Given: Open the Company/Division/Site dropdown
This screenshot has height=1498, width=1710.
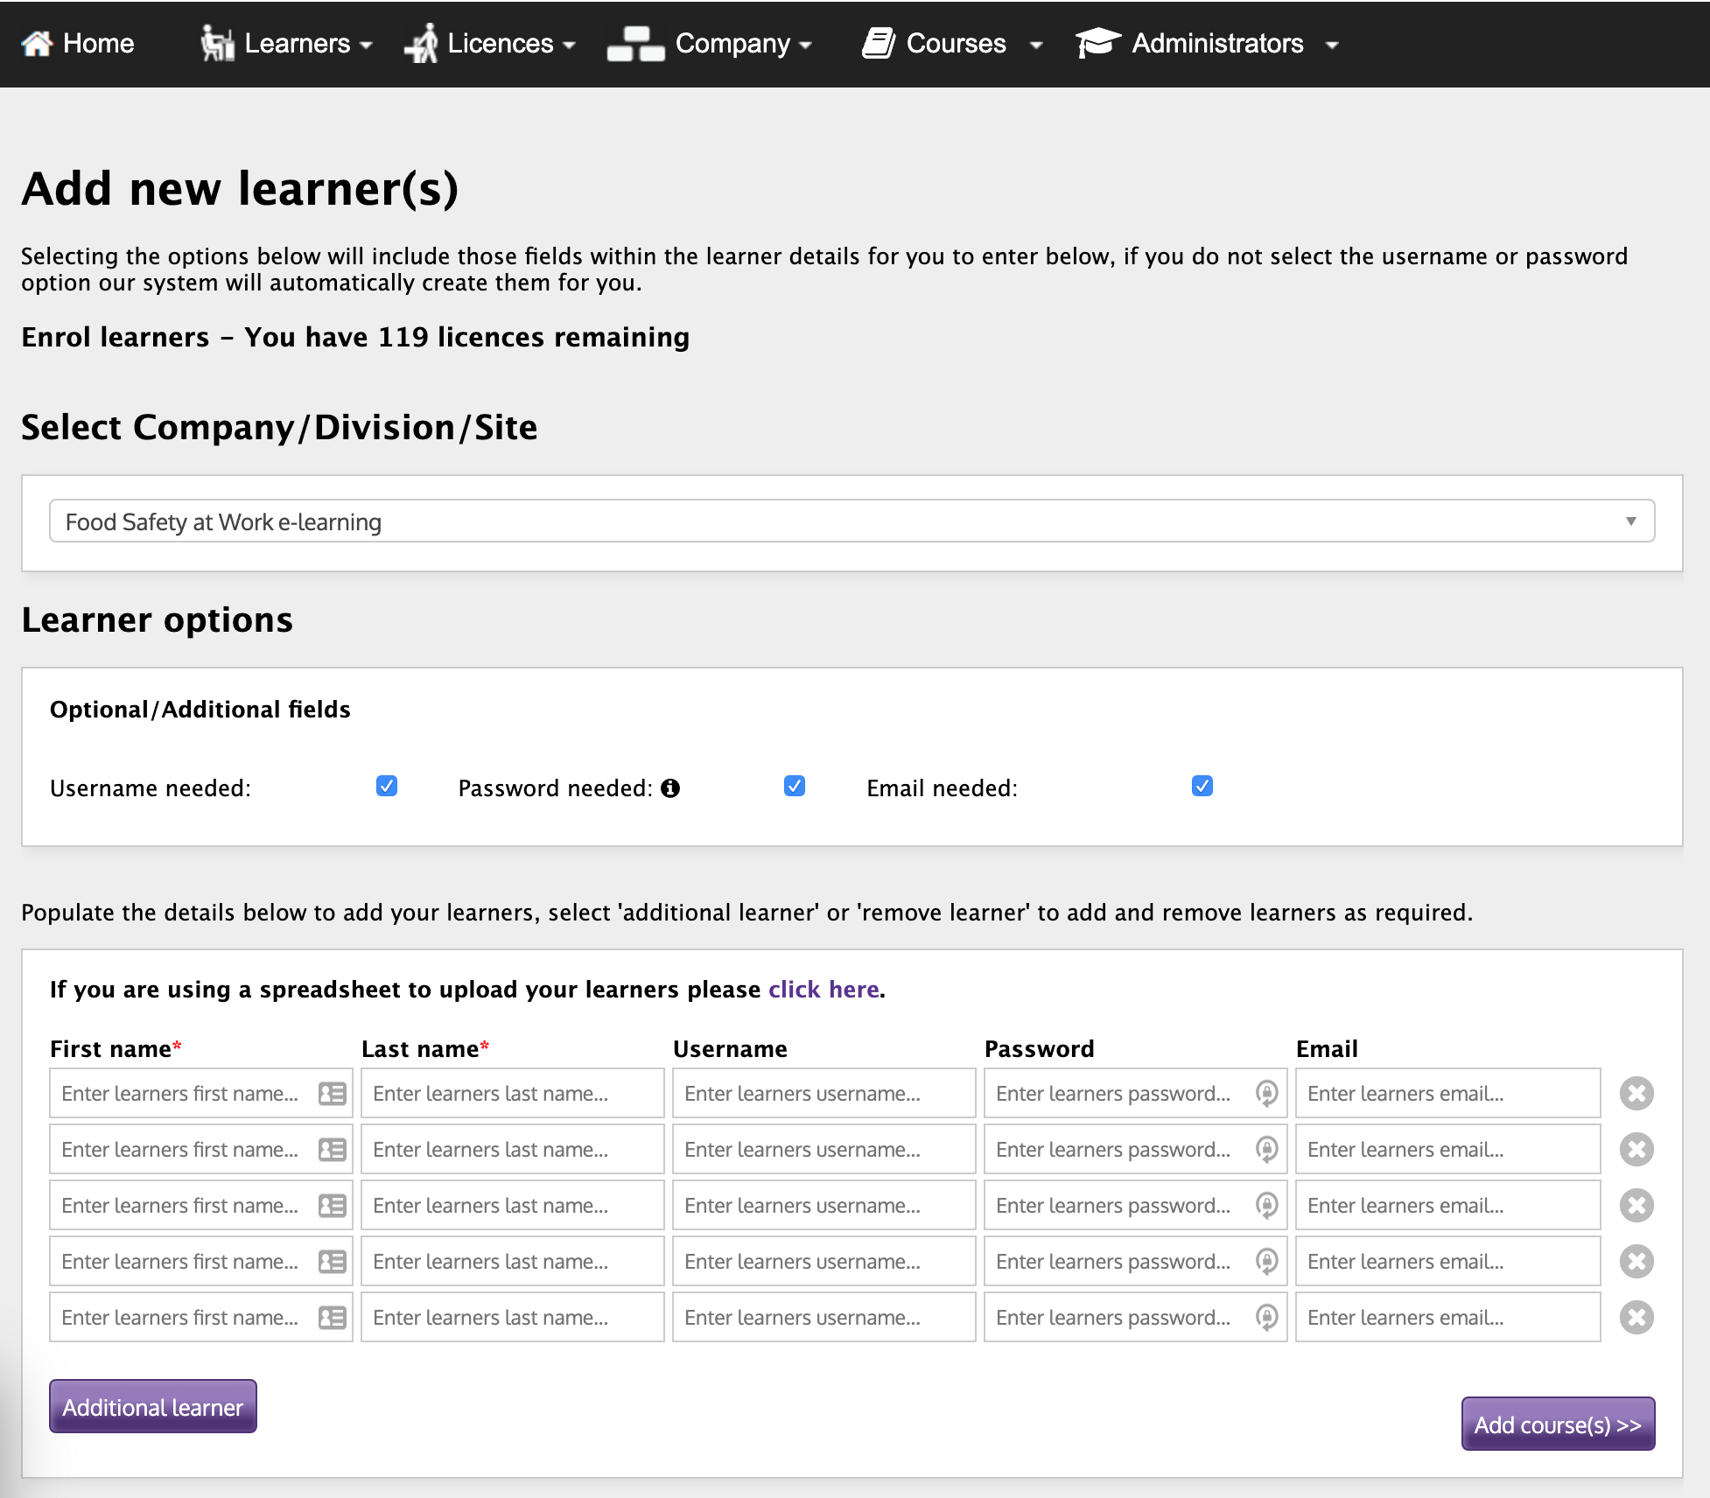Looking at the screenshot, I should pos(851,521).
